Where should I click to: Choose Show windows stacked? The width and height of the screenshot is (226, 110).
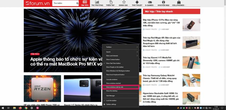120,83
